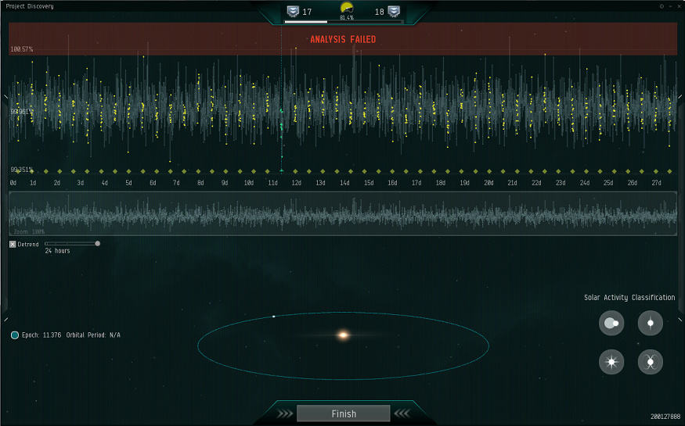Click the Finish button
The image size is (685, 426).
tap(344, 413)
